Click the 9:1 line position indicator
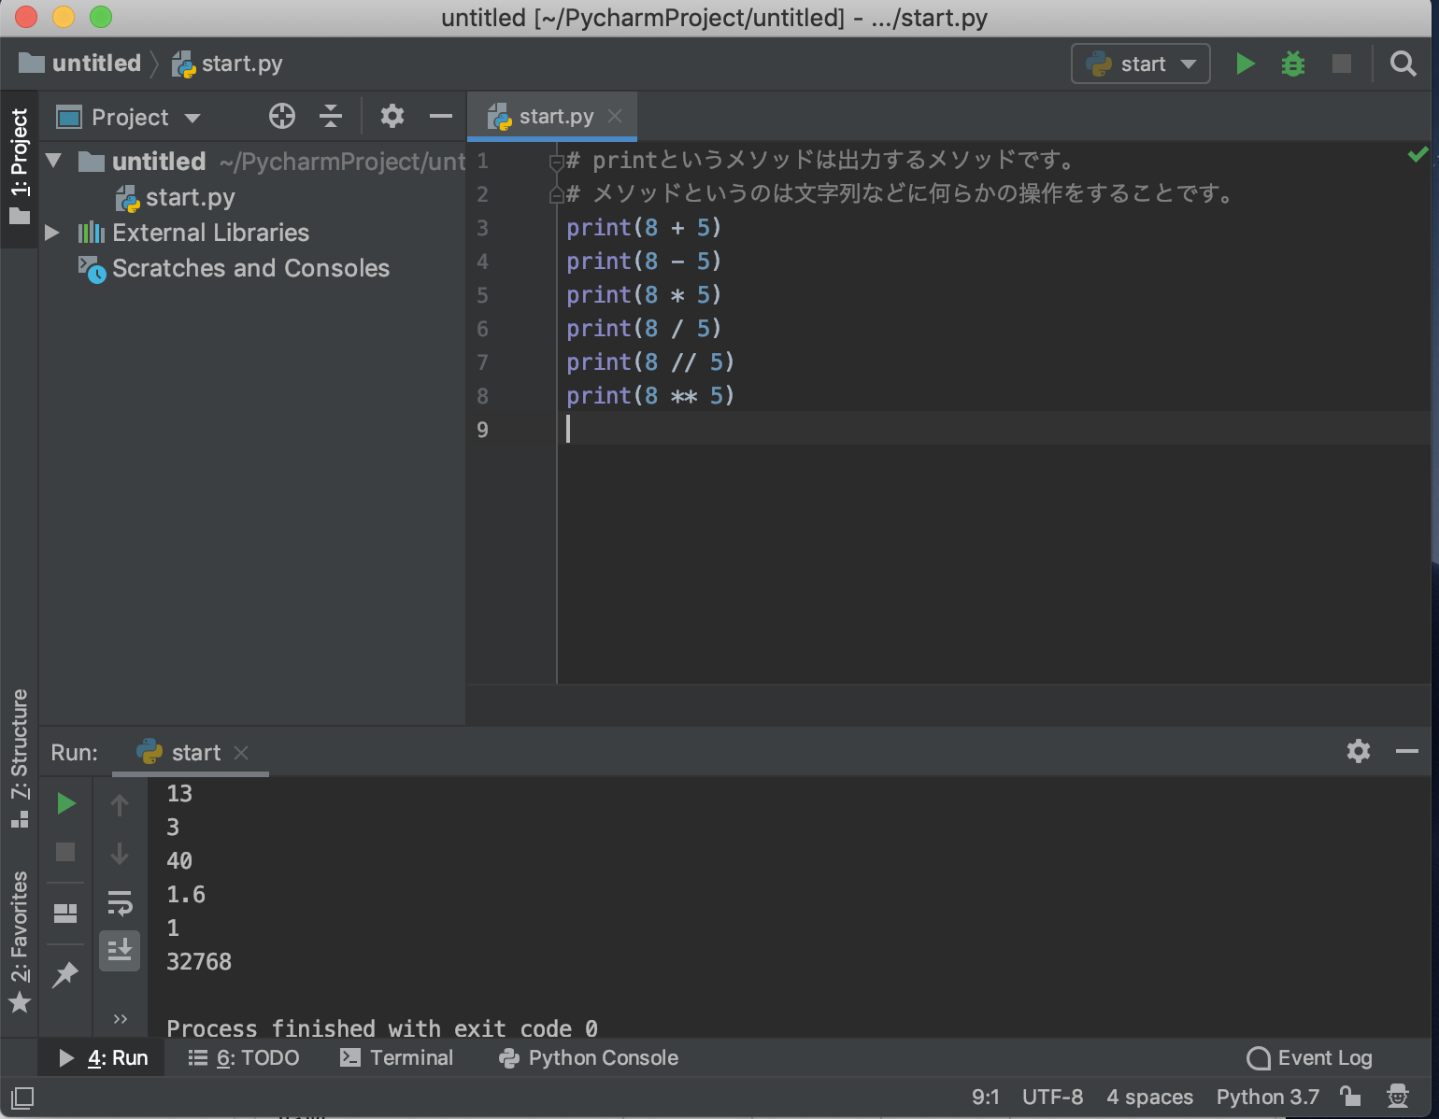The height and width of the screenshot is (1119, 1439). click(985, 1097)
